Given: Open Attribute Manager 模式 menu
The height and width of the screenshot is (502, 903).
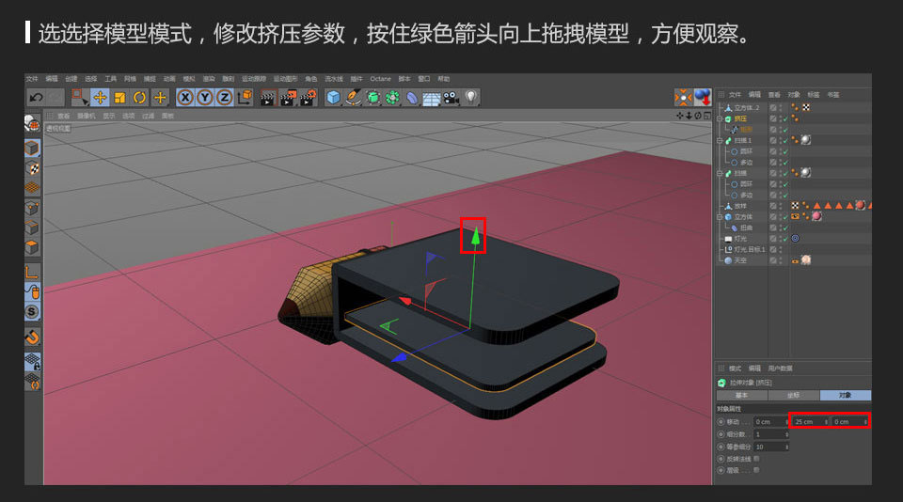Looking at the screenshot, I should 735,369.
